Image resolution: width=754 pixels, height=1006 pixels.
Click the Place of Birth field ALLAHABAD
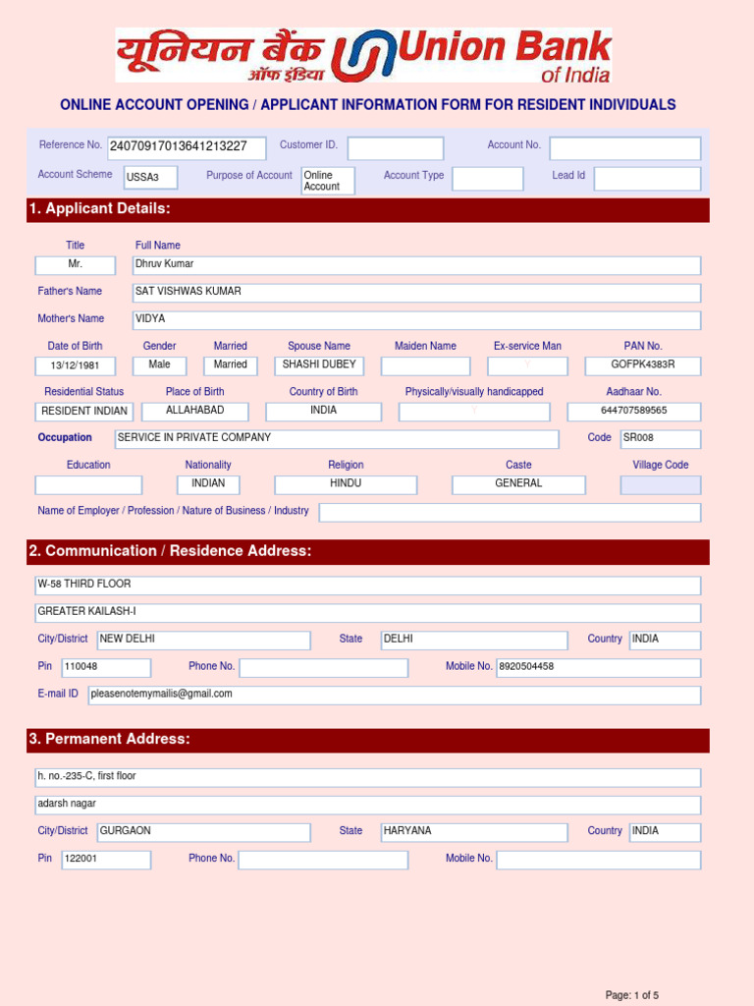point(195,412)
